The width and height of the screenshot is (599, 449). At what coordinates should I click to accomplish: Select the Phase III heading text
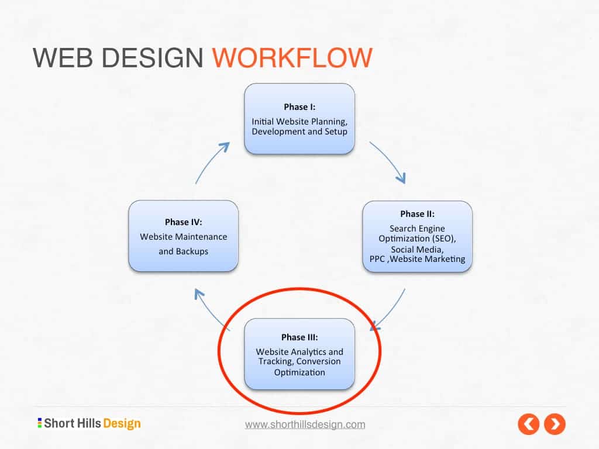pyautogui.click(x=300, y=337)
